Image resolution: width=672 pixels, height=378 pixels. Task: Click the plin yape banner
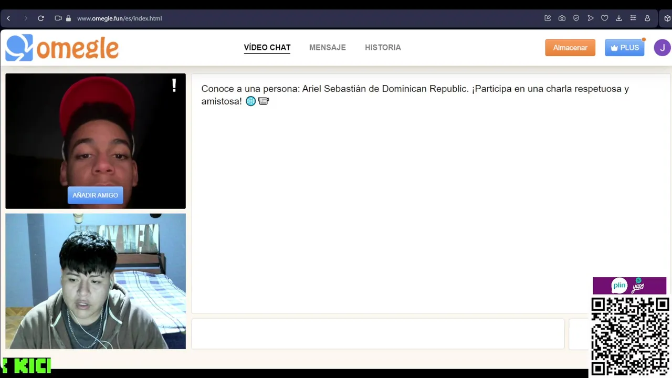click(629, 286)
